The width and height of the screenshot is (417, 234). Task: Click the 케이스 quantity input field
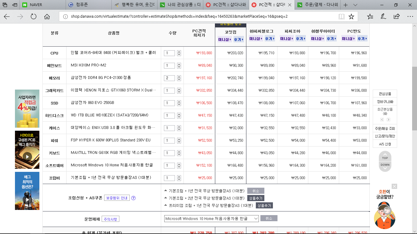(169, 128)
